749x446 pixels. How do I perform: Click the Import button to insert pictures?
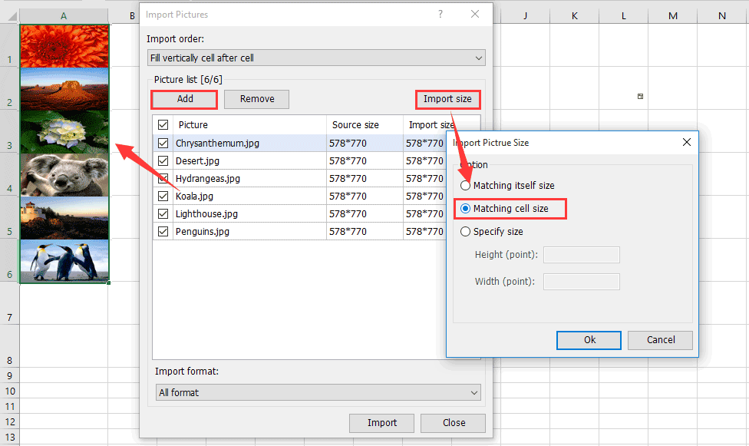coord(381,423)
